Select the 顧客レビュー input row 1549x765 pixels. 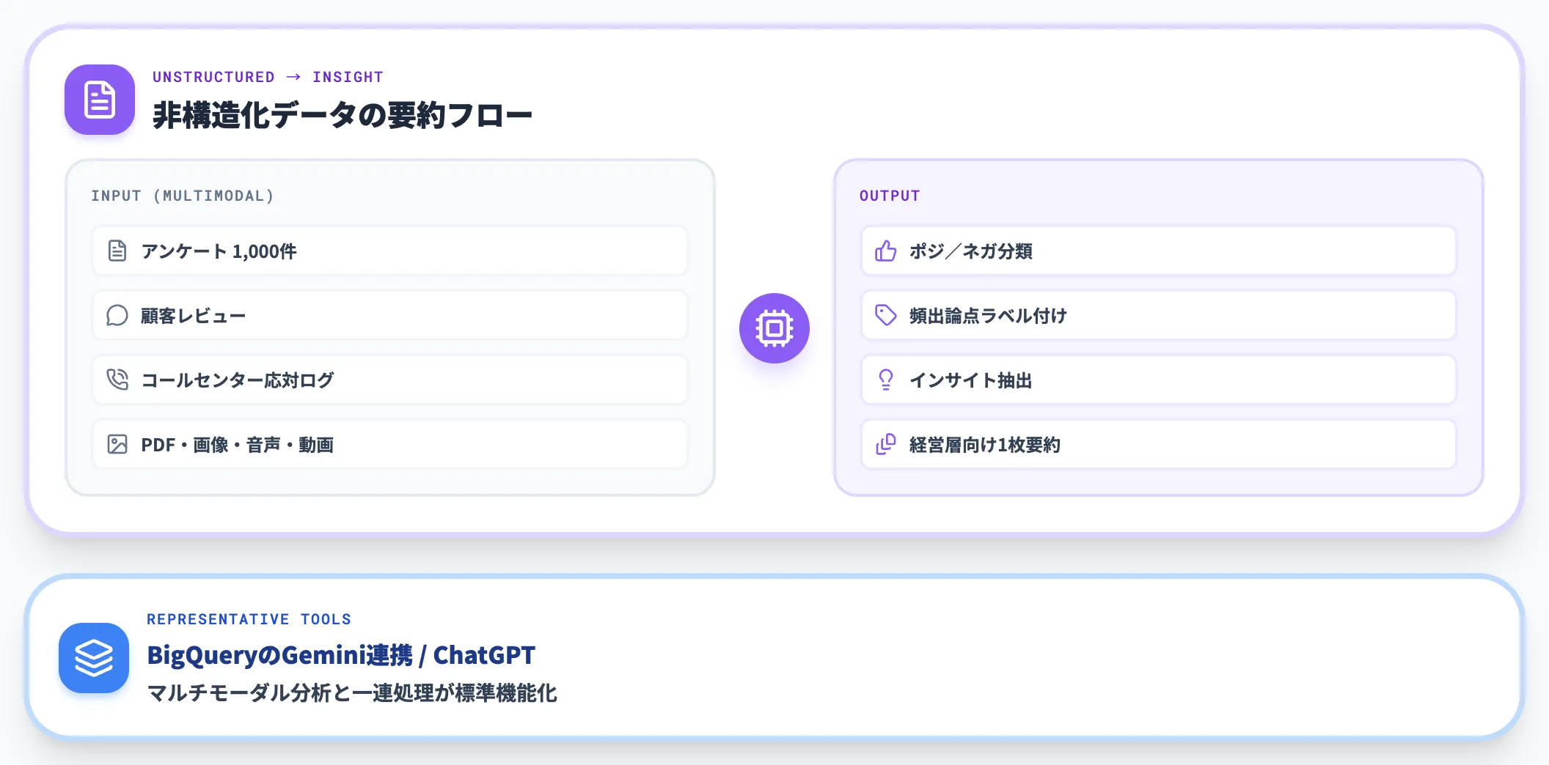[x=390, y=315]
